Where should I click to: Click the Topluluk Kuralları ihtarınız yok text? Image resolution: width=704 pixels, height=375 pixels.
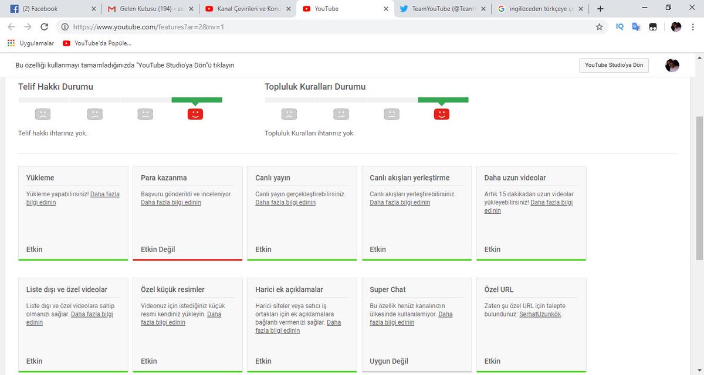(x=310, y=133)
